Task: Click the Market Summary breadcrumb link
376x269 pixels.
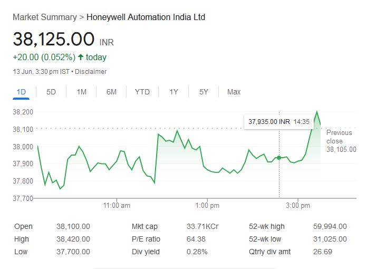Action: [x=44, y=17]
